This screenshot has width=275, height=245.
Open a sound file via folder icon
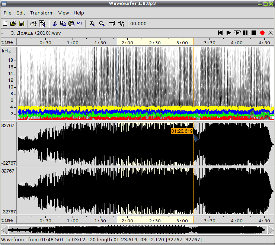(x=13, y=23)
